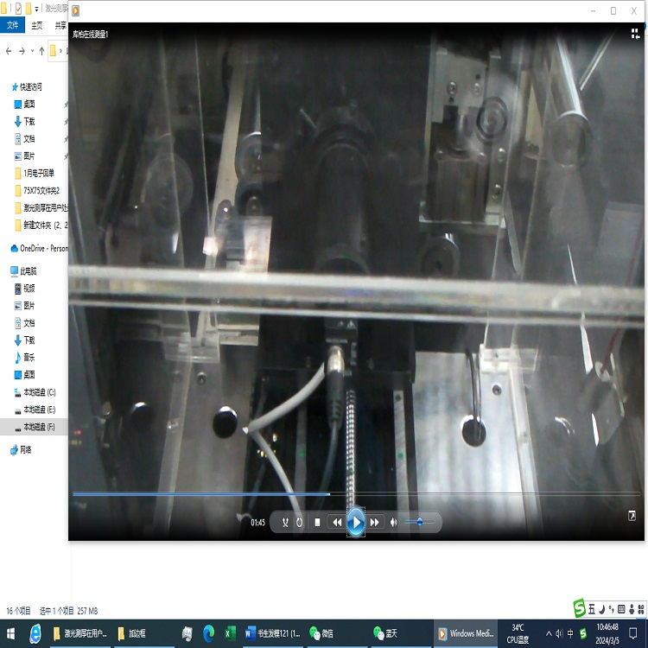Open Microsoft Edge from the taskbar
The height and width of the screenshot is (648, 648).
(x=209, y=633)
